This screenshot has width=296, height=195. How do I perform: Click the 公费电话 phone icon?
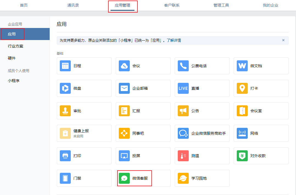pos(183,66)
